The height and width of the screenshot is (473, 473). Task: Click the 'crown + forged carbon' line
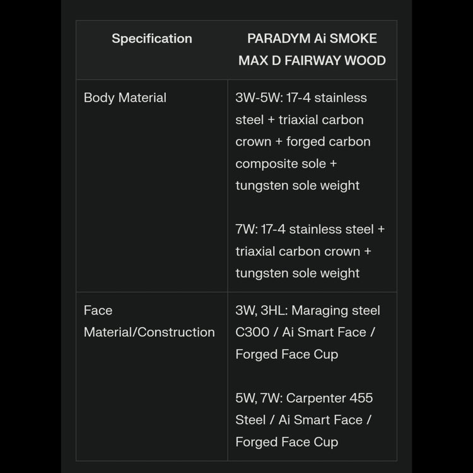point(303,142)
